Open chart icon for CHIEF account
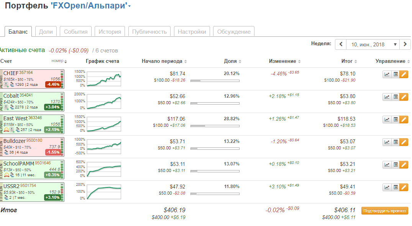 tap(387, 74)
